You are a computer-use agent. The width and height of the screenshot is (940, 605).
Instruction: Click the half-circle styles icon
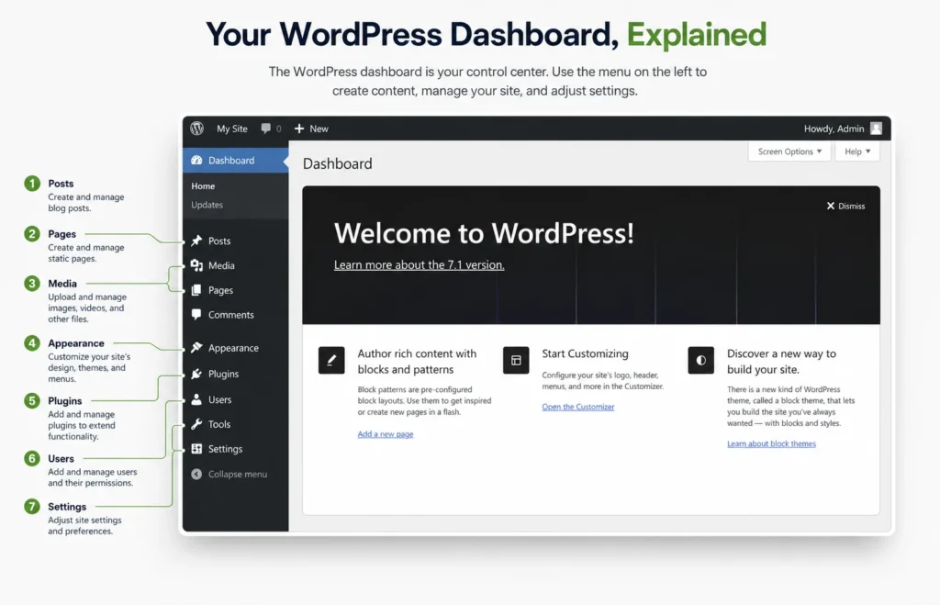[700, 361]
